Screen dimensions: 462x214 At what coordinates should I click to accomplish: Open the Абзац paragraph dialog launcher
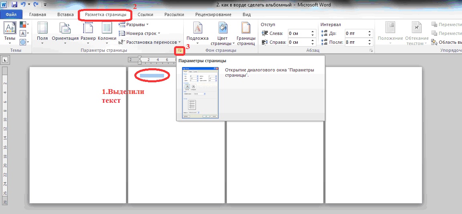click(371, 51)
